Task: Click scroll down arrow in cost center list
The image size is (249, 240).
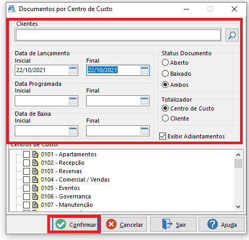Action: coord(238,207)
